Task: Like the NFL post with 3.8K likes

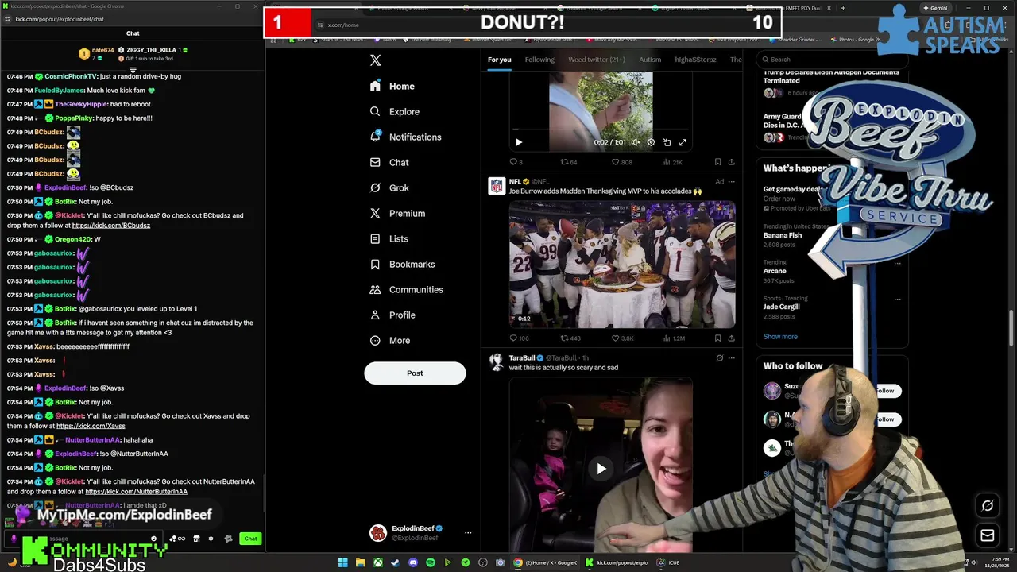Action: pos(622,338)
